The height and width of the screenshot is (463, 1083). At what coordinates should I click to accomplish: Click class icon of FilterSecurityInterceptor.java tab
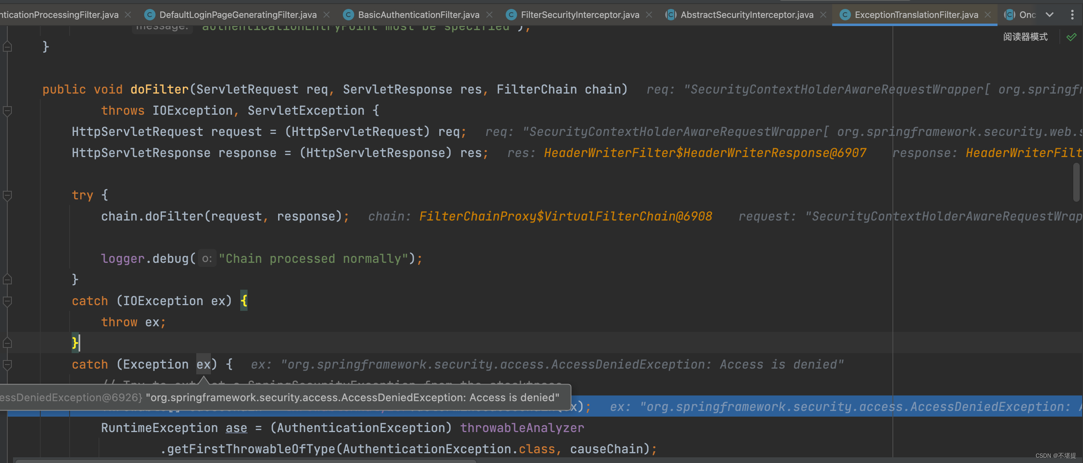click(x=511, y=15)
